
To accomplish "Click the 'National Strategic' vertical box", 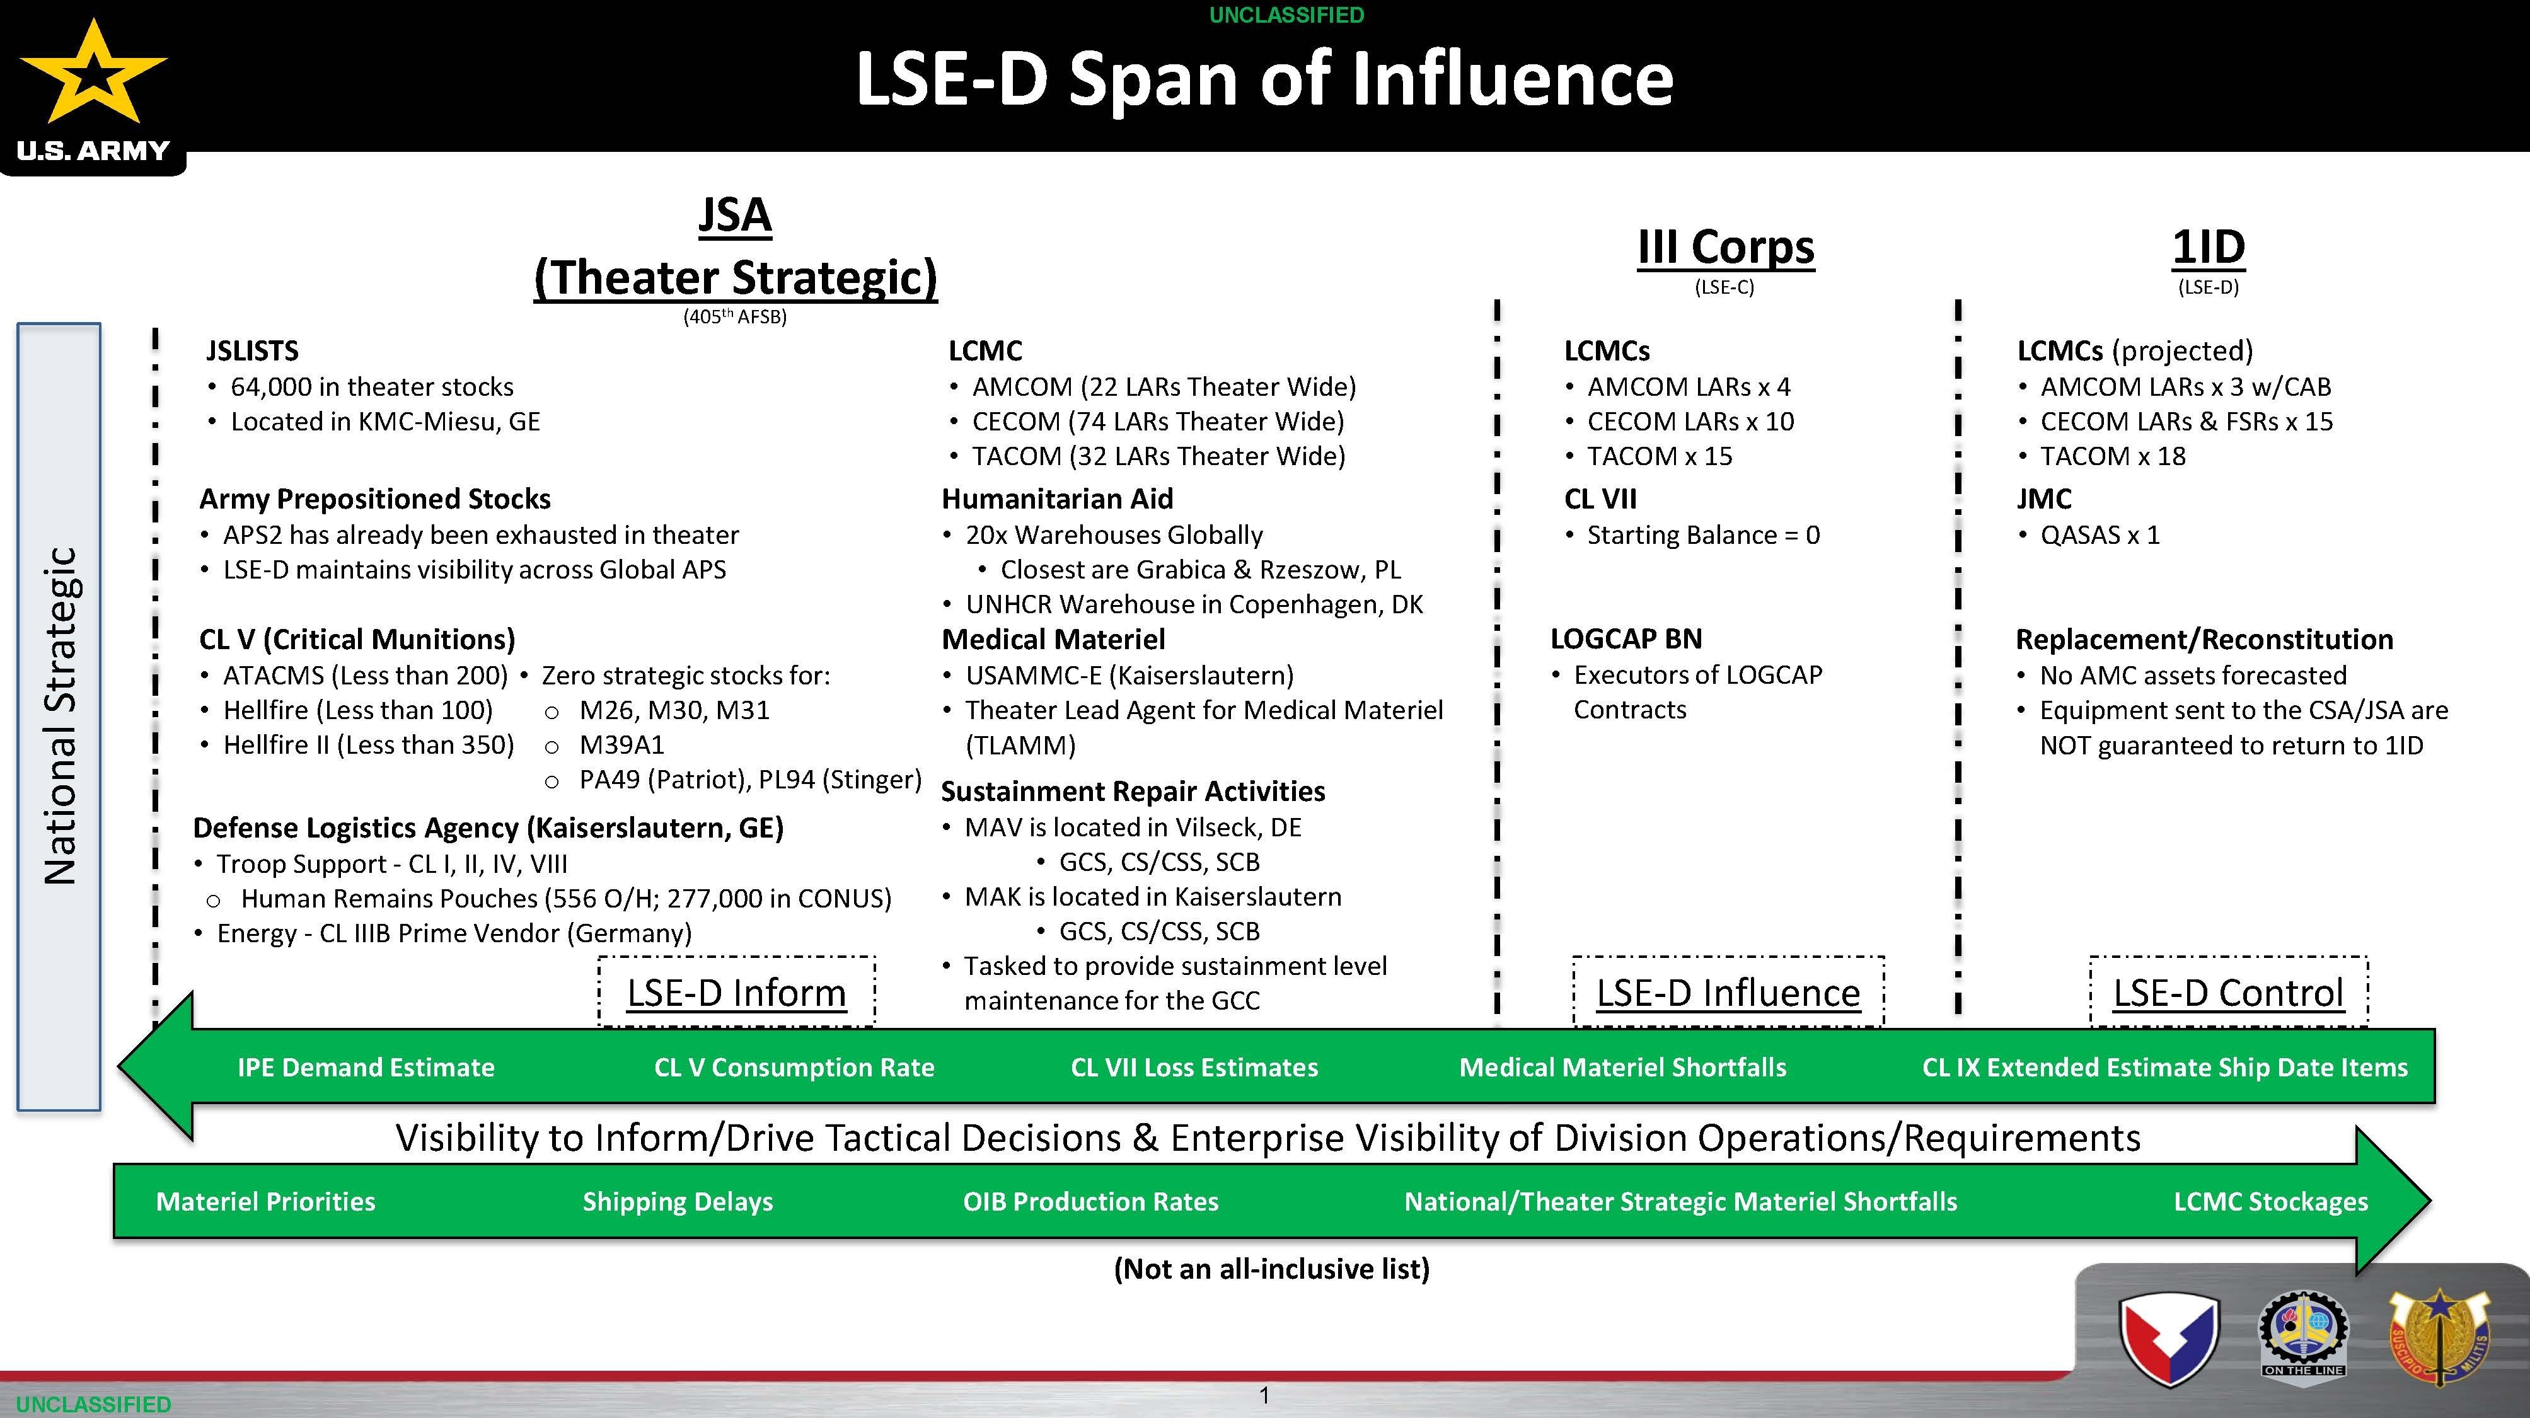I will coord(59,717).
